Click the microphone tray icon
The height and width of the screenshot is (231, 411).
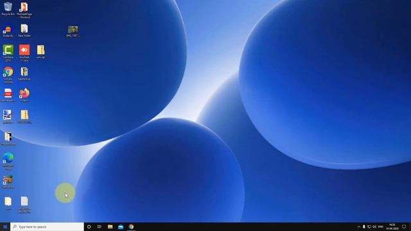coord(364,227)
